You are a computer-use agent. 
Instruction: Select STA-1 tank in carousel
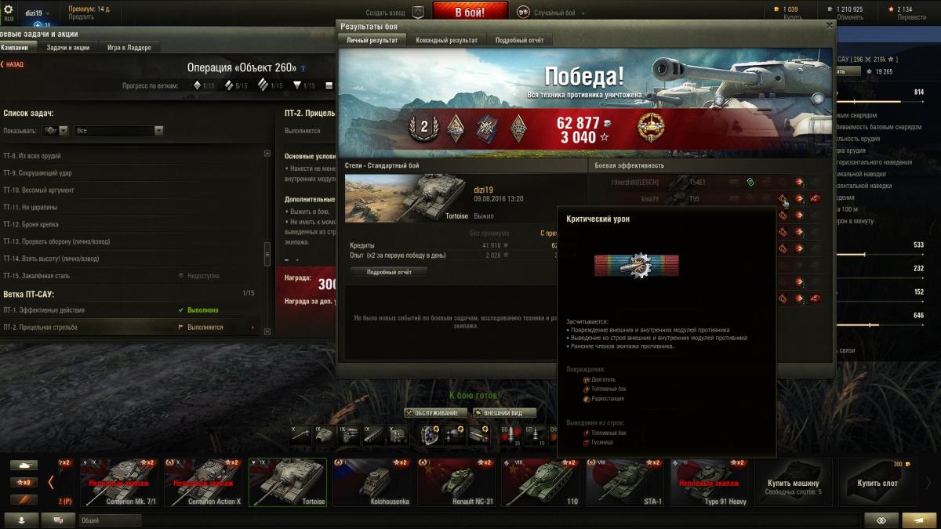[623, 483]
